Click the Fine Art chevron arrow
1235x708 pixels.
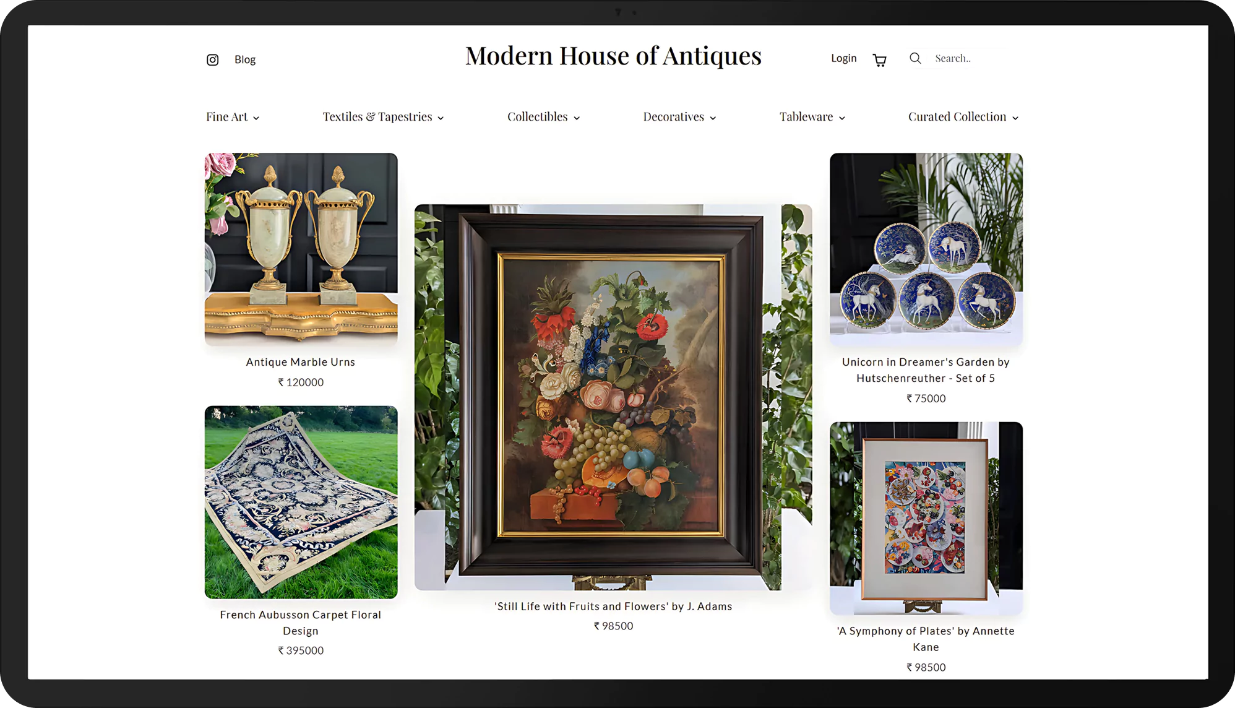click(256, 118)
